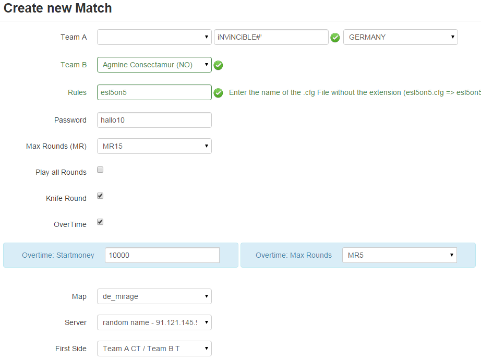Open the Map dropdown showing de_mirage
The image size is (481, 360).
pos(154,296)
